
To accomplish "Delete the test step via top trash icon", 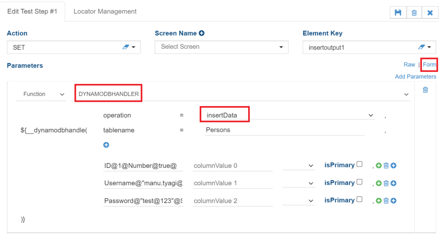I will (x=414, y=13).
